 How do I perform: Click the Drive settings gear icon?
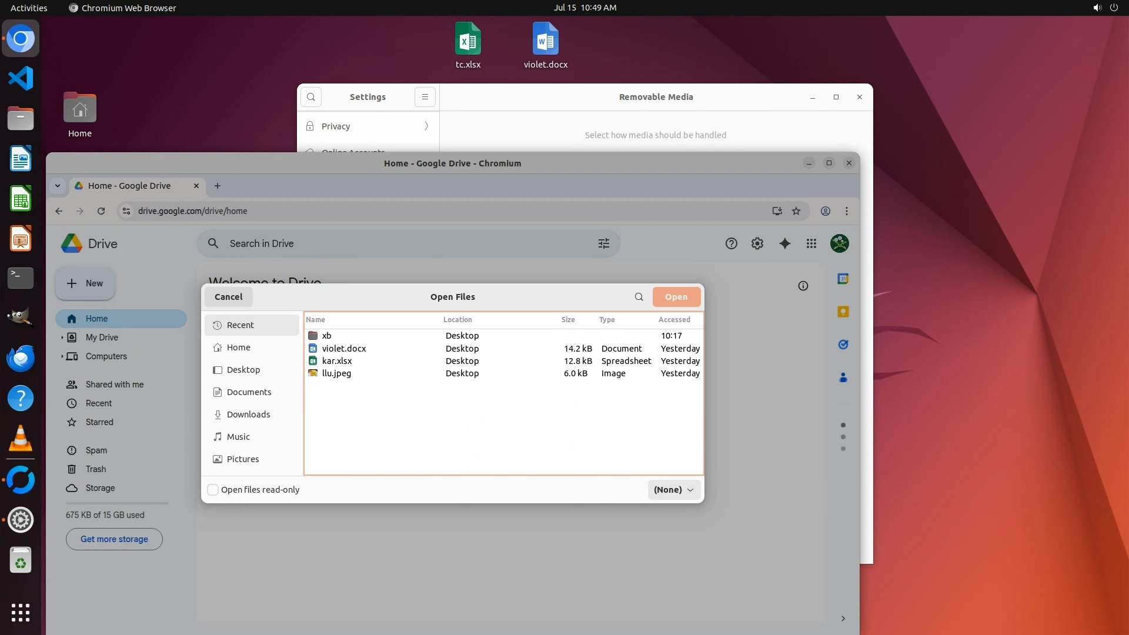[757, 243]
